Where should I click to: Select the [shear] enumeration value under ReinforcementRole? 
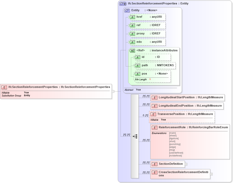click(172, 136)
